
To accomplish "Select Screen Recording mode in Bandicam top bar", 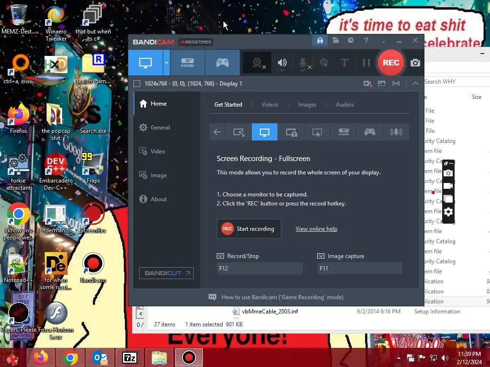I will [145, 63].
